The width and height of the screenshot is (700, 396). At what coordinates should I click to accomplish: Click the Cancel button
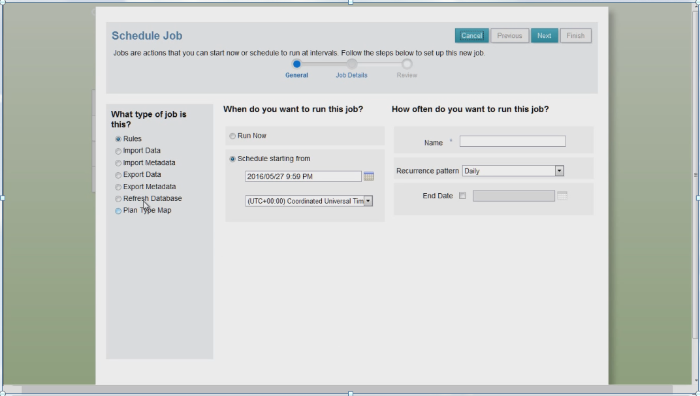coord(472,36)
